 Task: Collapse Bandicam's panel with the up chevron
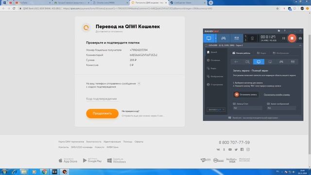coord(300,45)
